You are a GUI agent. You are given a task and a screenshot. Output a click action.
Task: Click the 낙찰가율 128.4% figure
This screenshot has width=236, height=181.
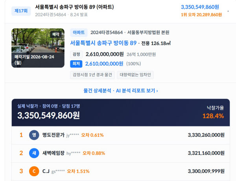(213, 116)
